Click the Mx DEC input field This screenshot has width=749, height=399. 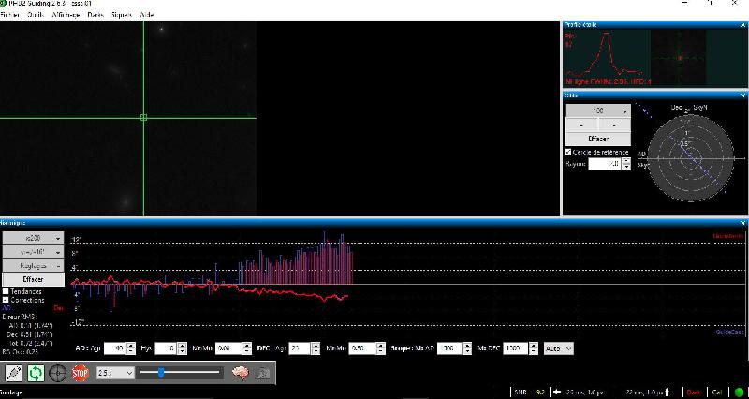(x=517, y=348)
